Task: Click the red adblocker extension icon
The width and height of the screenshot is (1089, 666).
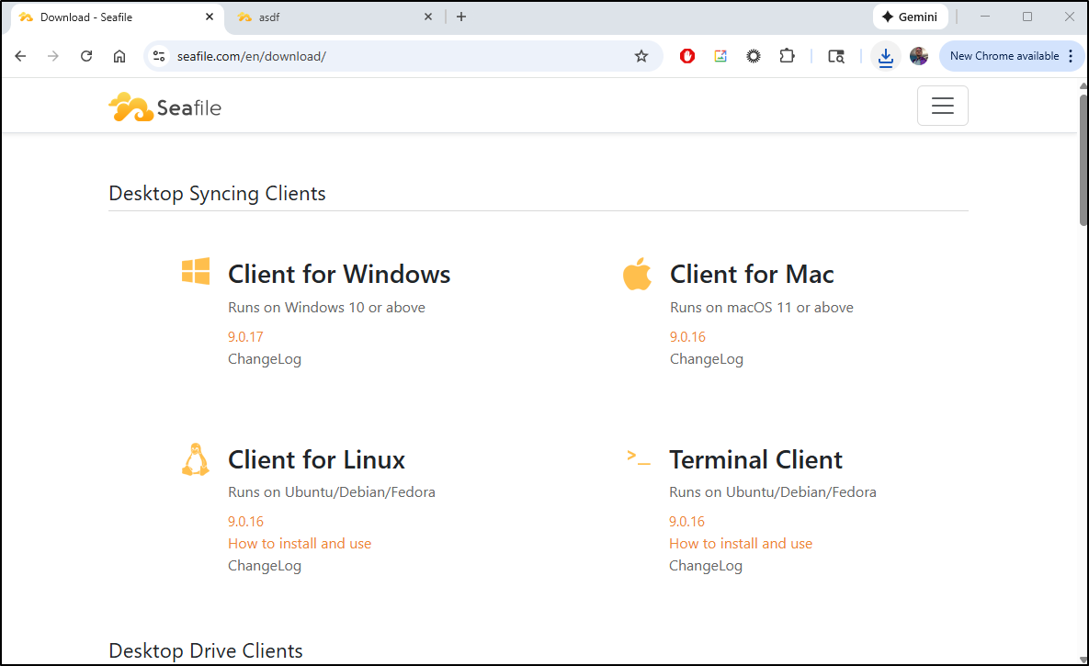Action: point(687,56)
